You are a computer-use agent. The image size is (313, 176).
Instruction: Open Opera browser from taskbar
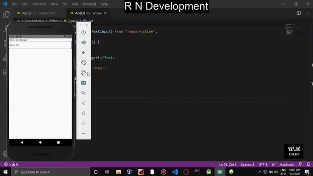click(186, 172)
